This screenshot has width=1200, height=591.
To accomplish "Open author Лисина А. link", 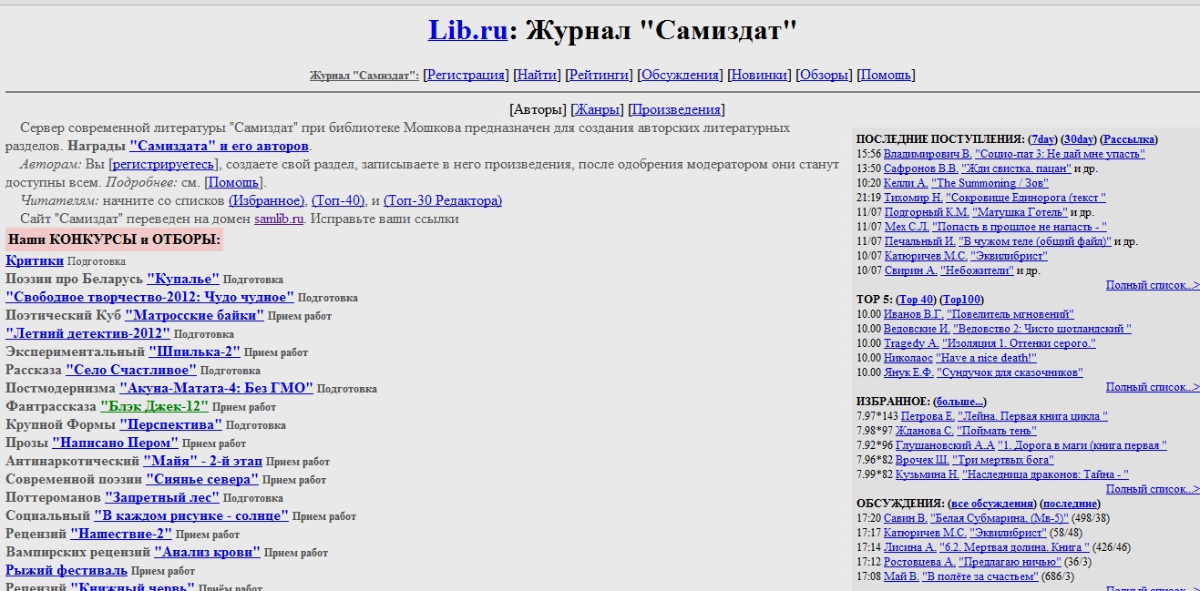I will 909,547.
